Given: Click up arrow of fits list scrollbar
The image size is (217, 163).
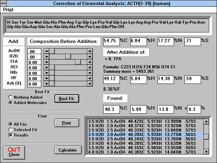Looking at the screenshot, I should (x=206, y=122).
